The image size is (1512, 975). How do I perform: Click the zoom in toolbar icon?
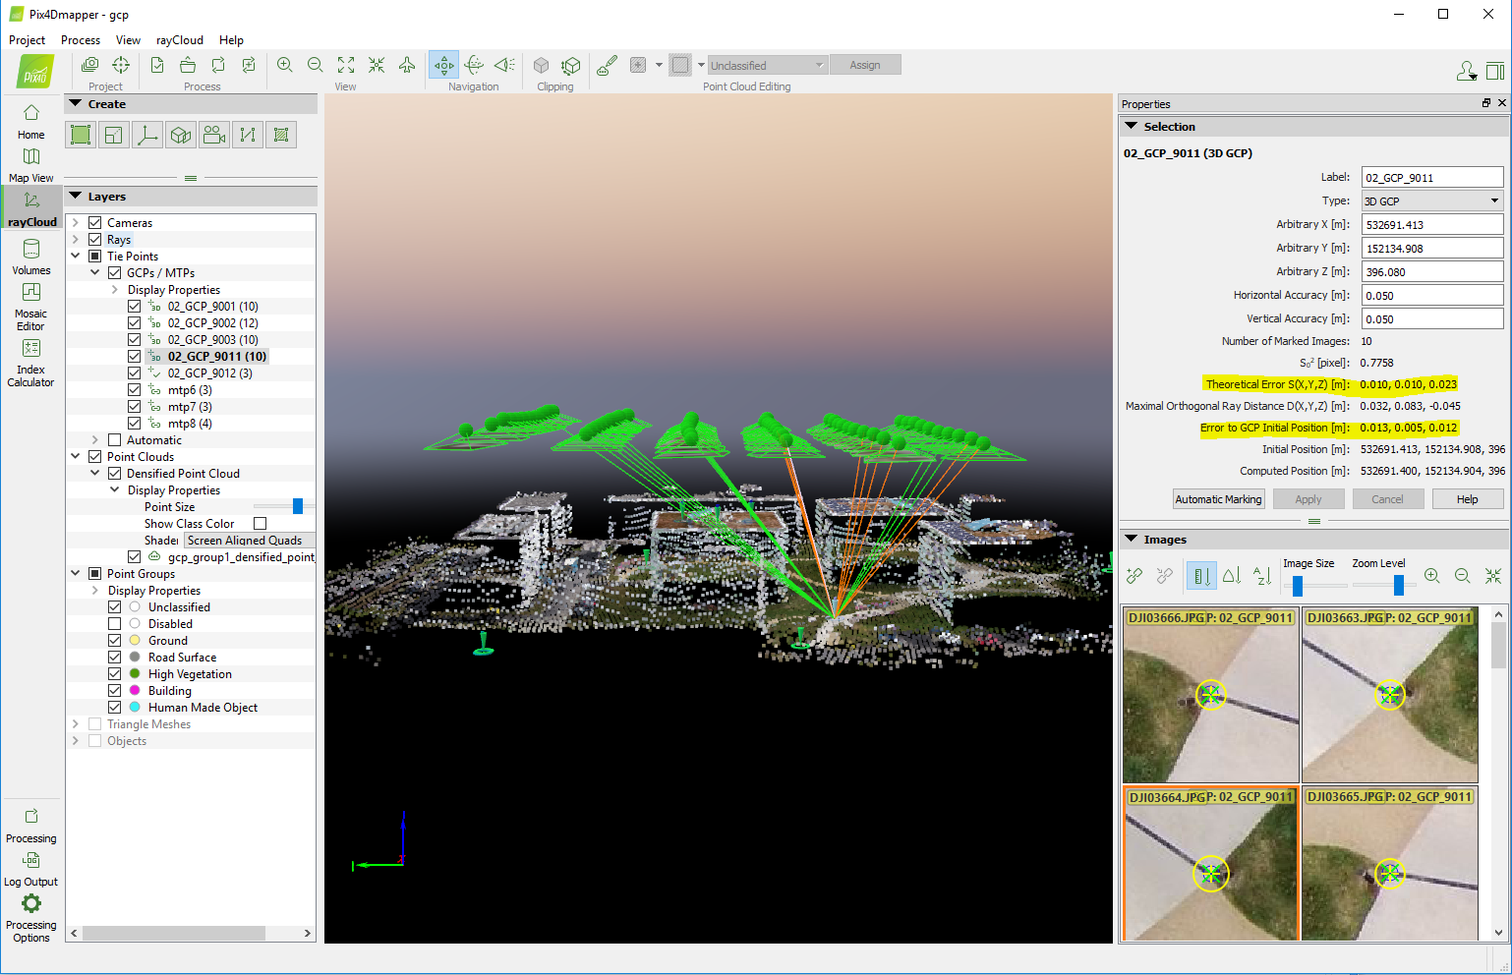point(285,65)
